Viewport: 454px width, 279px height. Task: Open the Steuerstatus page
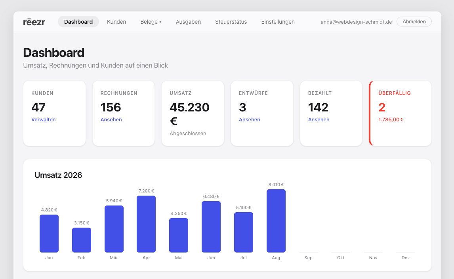231,22
